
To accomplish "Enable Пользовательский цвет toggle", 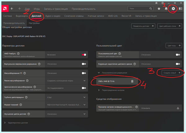I will [178, 55].
